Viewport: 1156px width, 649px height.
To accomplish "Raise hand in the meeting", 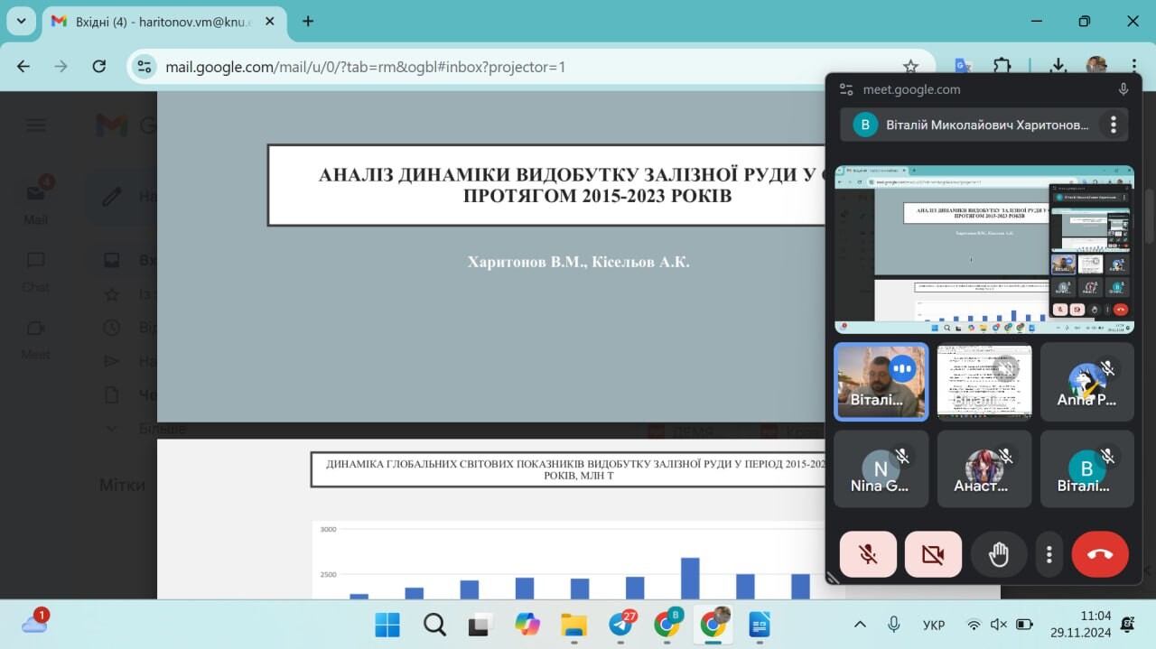I will [x=998, y=553].
